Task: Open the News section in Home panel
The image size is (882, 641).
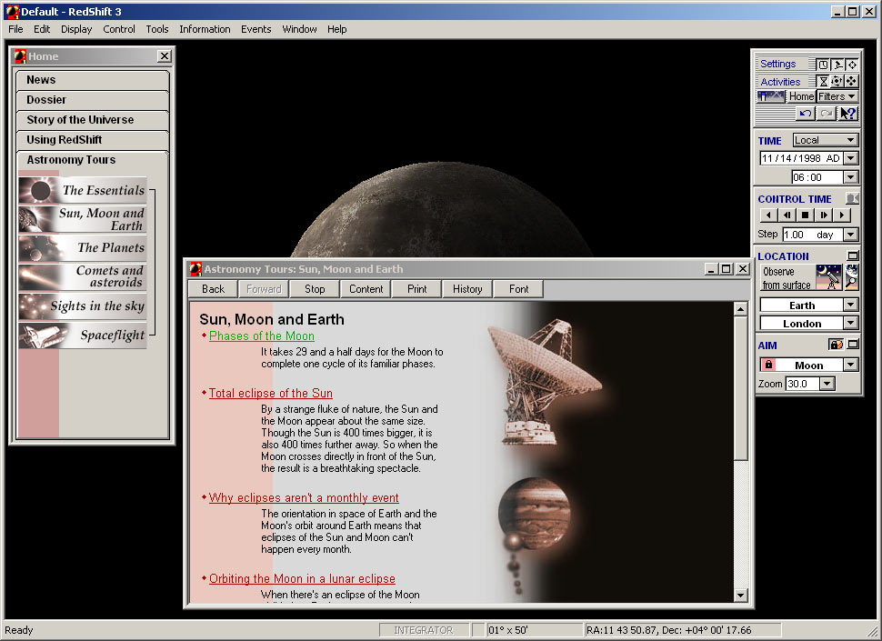Action: click(92, 80)
